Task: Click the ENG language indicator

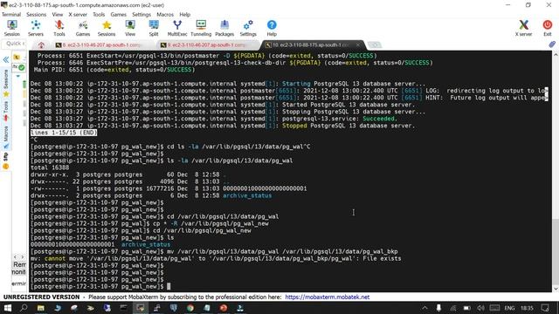Action: click(x=509, y=308)
